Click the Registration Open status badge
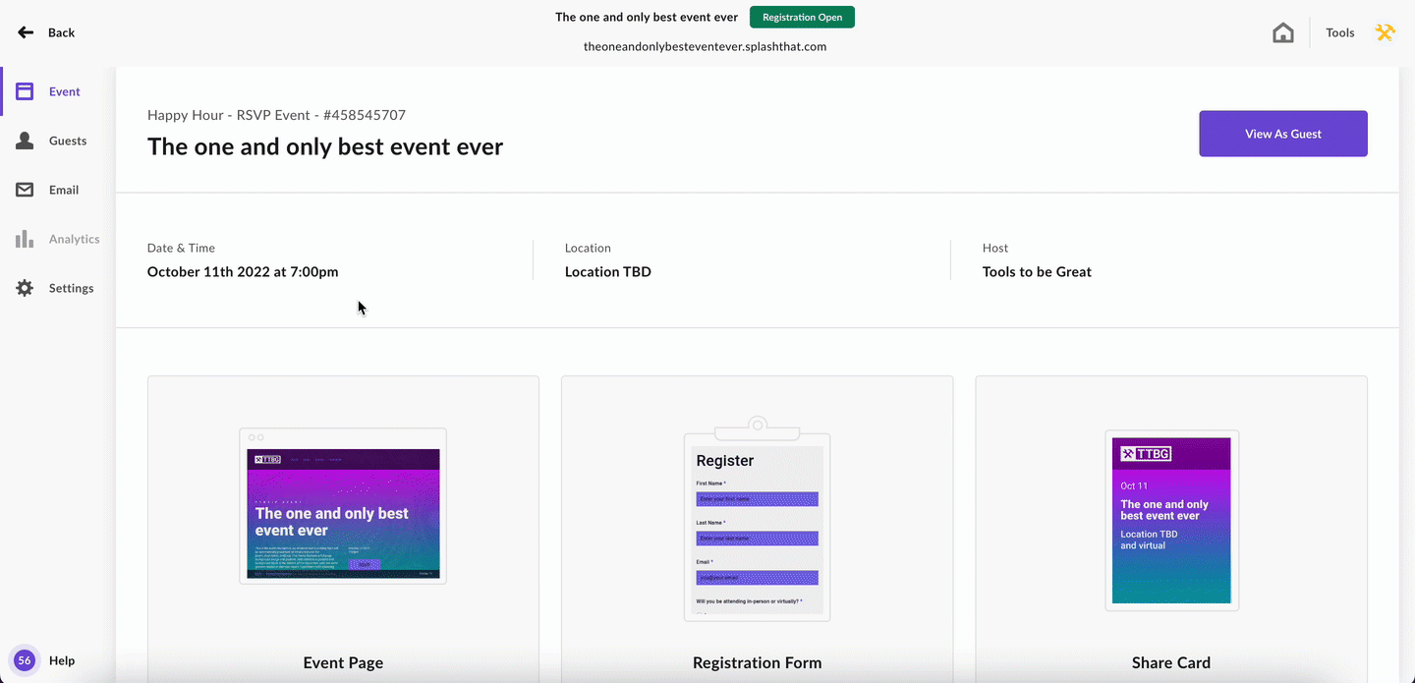This screenshot has height=683, width=1415. tap(802, 17)
